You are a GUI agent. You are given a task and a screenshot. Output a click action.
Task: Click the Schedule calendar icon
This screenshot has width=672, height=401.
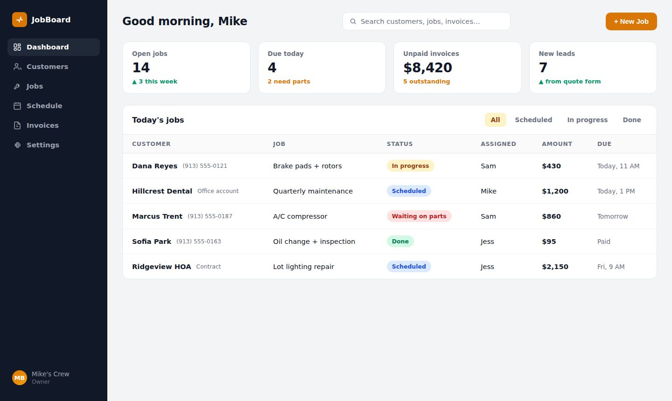click(17, 106)
